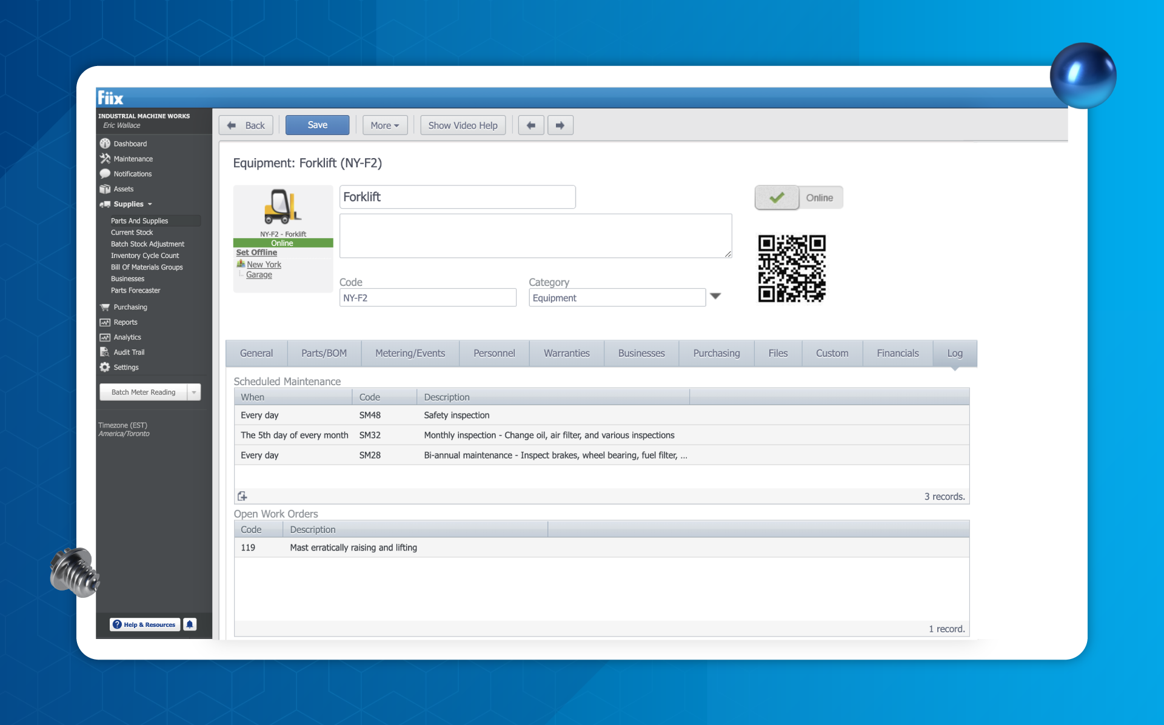
Task: Click the Set Offline link
Action: [256, 253]
